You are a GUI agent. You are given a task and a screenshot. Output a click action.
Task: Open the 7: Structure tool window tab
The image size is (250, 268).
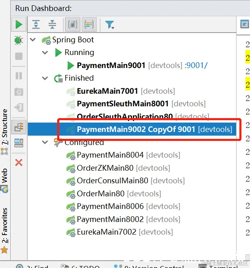click(4, 127)
